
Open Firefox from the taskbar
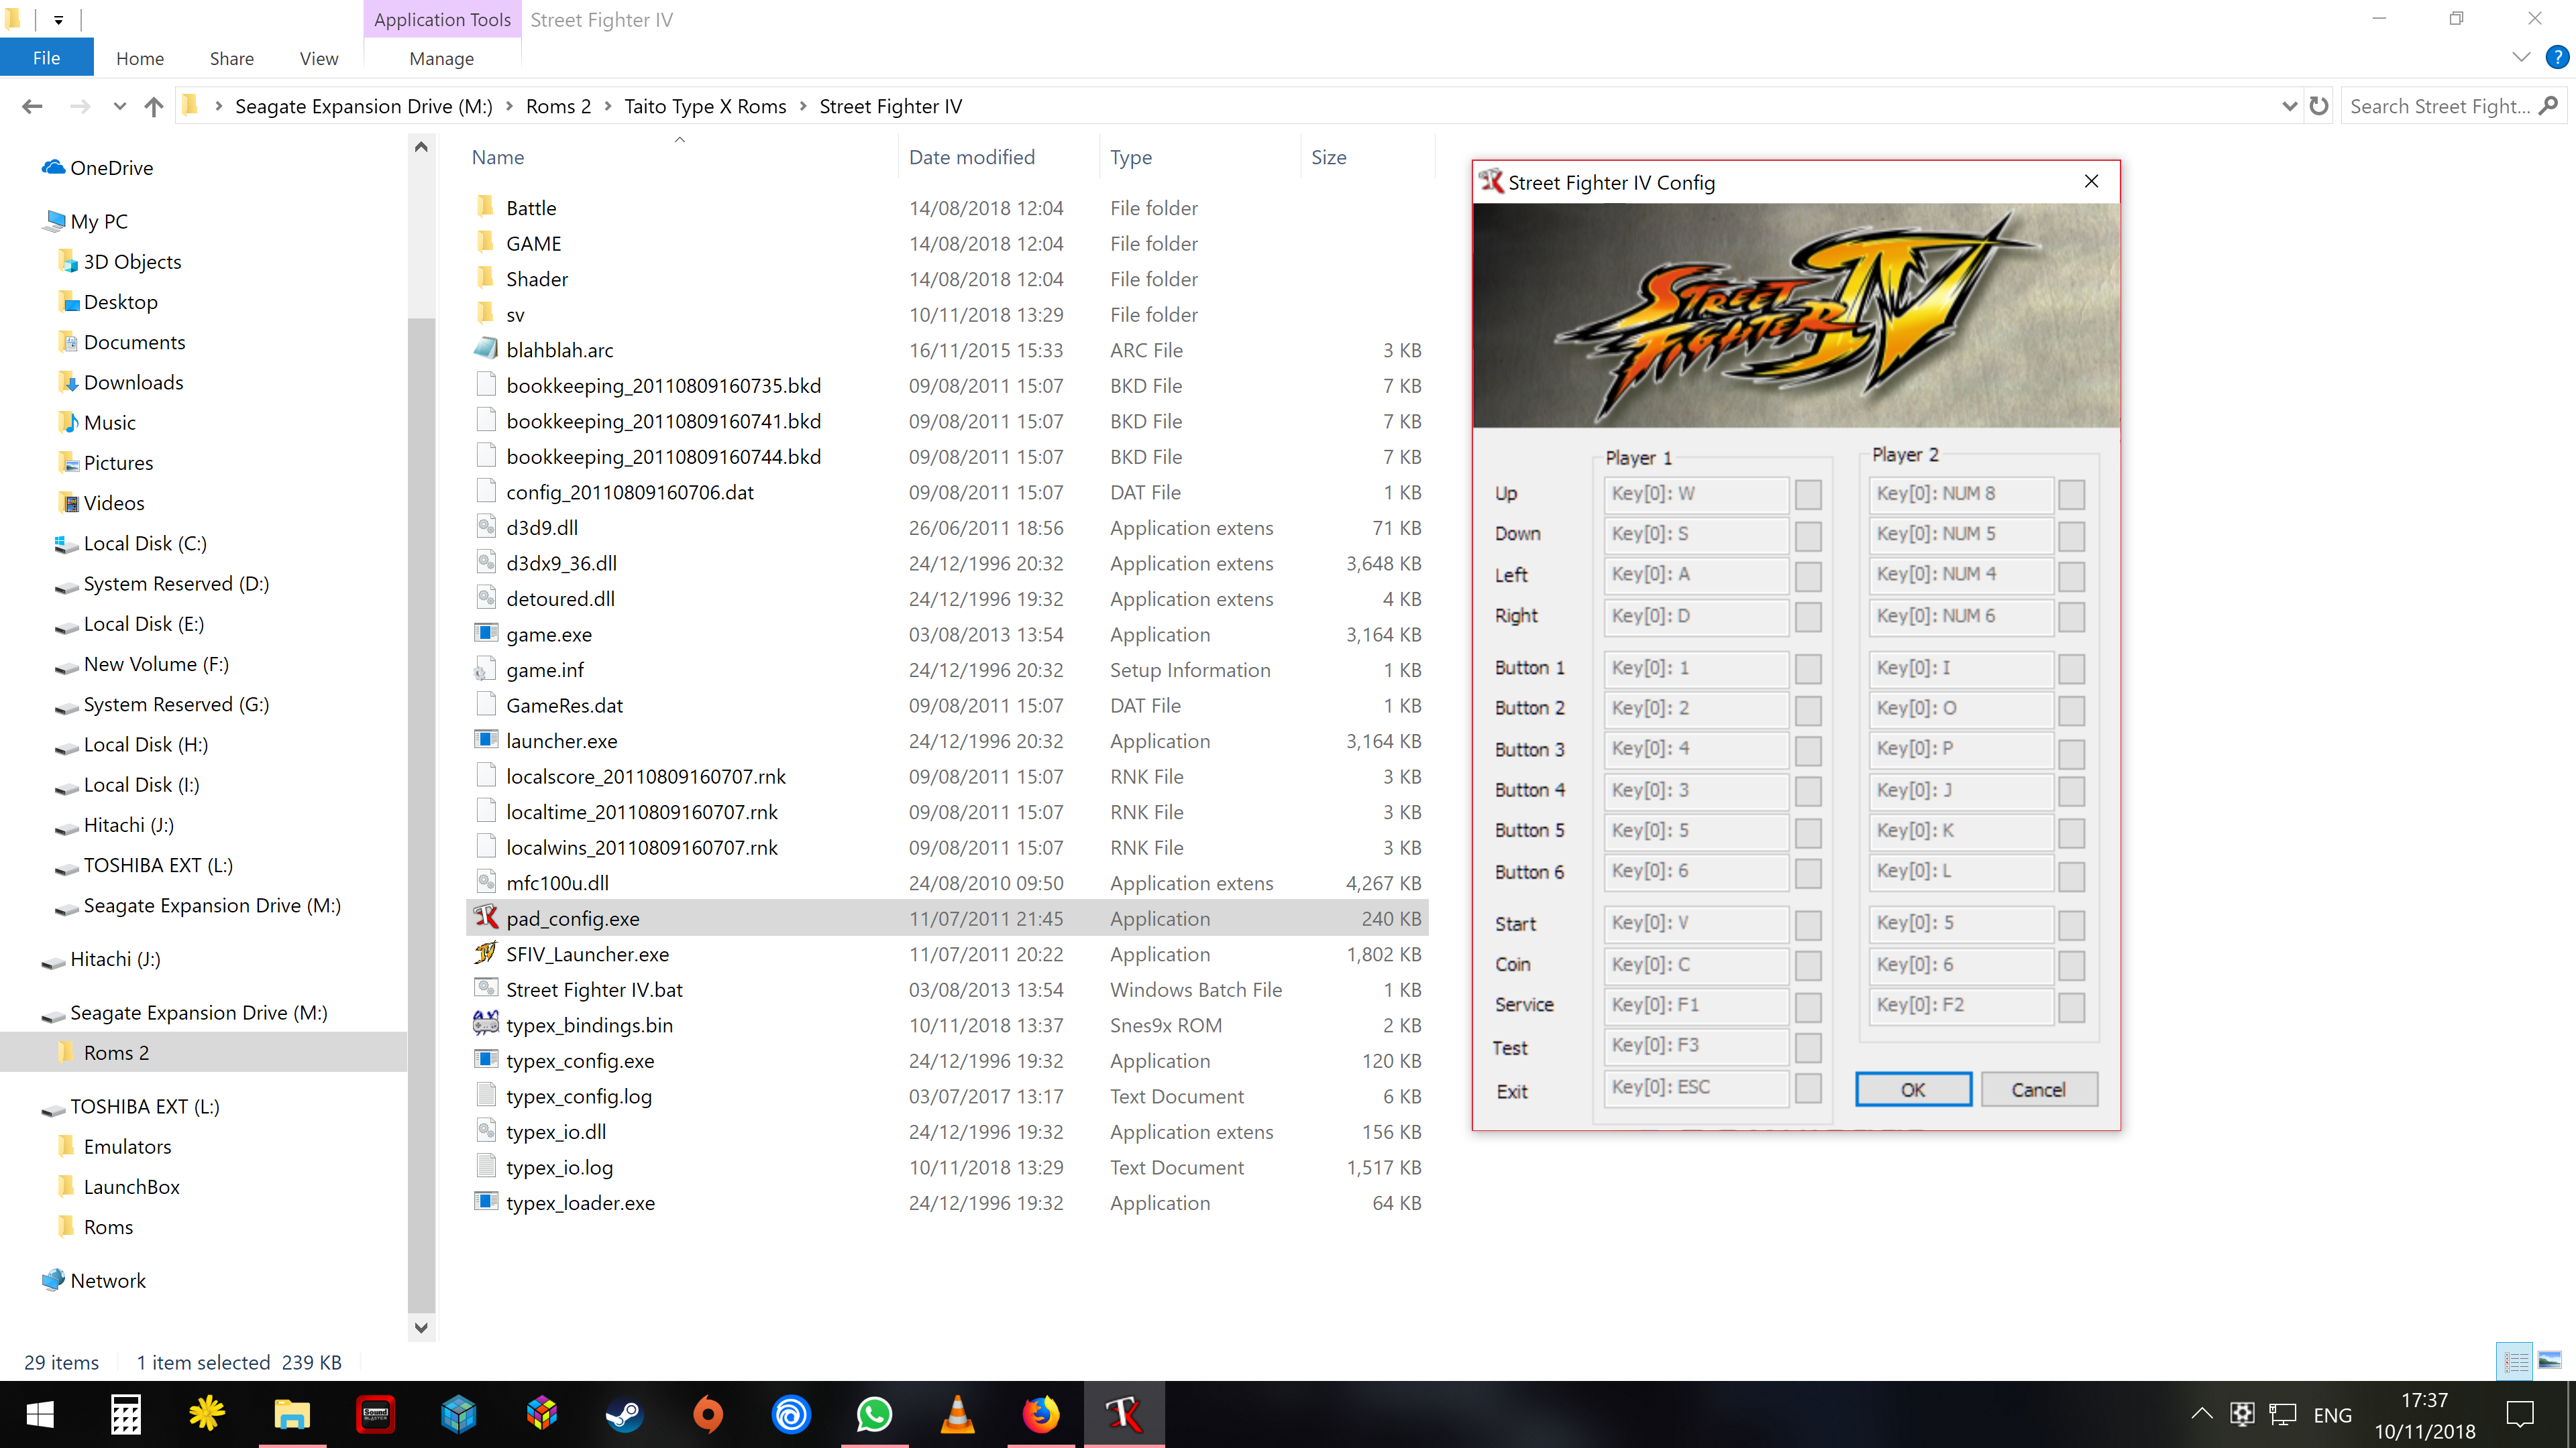coord(1040,1414)
